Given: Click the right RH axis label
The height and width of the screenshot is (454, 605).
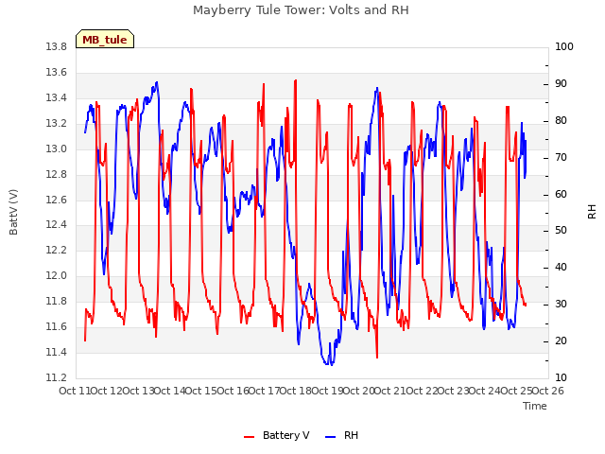Looking at the screenshot, I should tap(592, 212).
